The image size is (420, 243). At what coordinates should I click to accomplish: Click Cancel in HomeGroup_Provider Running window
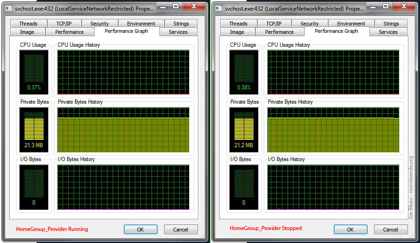point(181,230)
